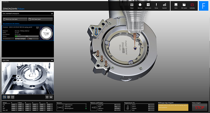The width and height of the screenshot is (210, 113).
Task: Collapse the CNC Abarbeitungsliste panel
Action: (x=52, y=13)
